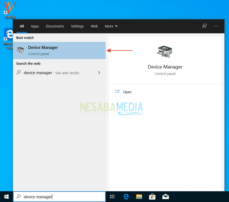Select the All search filter tab
The height and width of the screenshot is (202, 229).
point(22,26)
